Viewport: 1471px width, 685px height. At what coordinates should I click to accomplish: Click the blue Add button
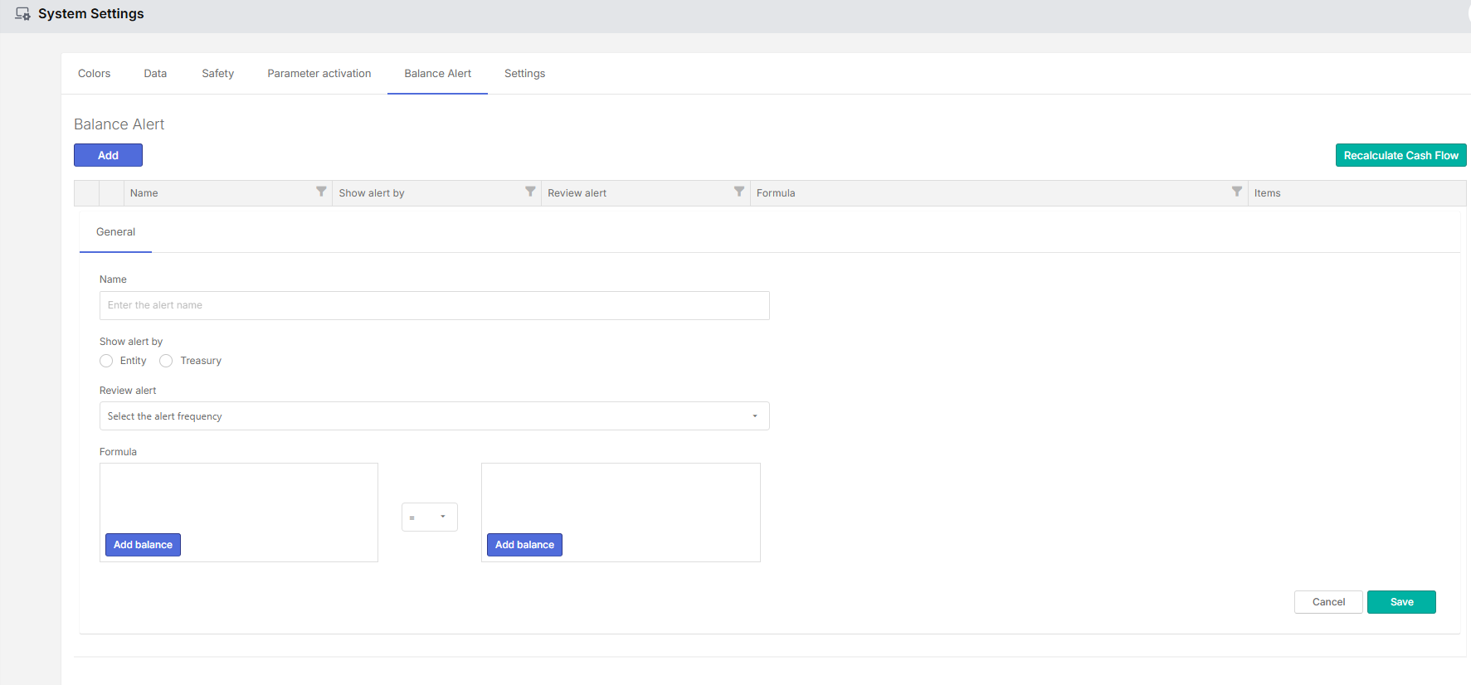tap(108, 155)
